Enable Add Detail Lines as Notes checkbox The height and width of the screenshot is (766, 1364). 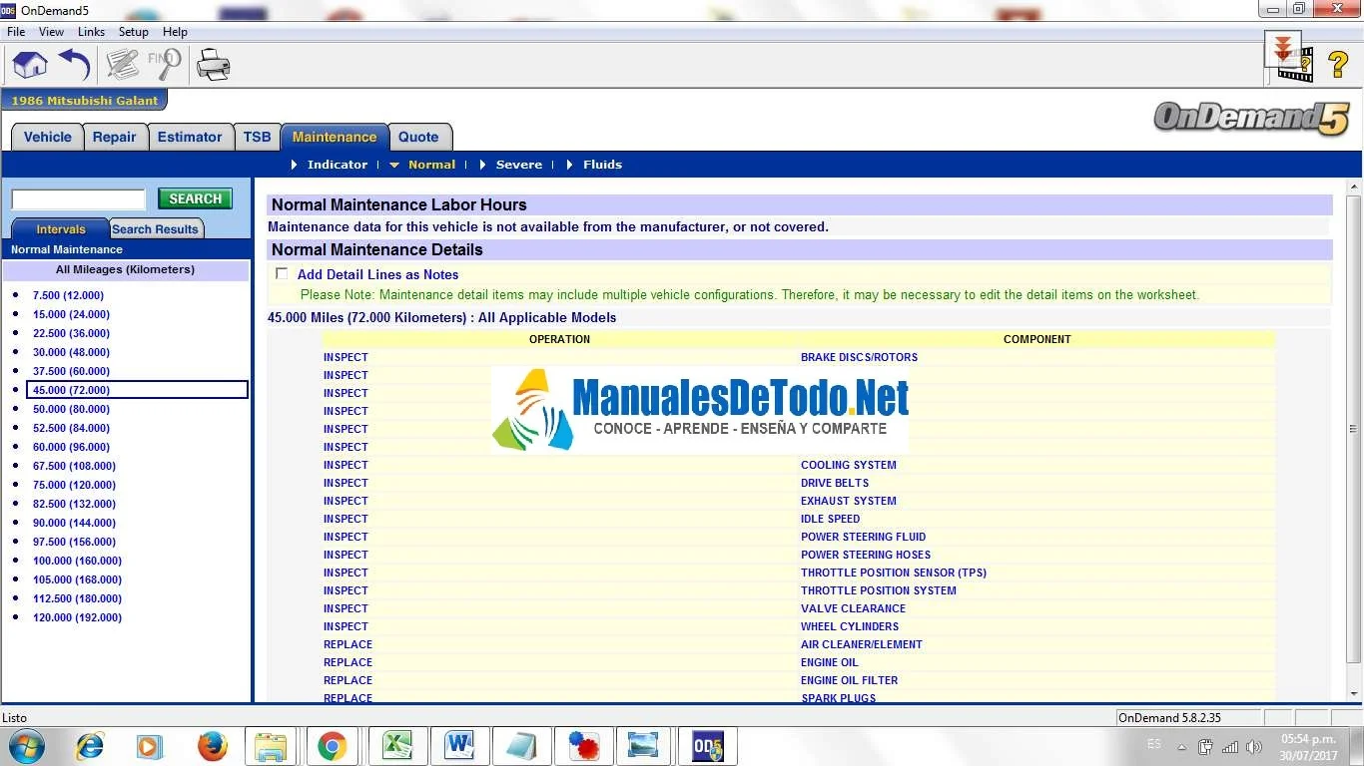pyautogui.click(x=282, y=274)
